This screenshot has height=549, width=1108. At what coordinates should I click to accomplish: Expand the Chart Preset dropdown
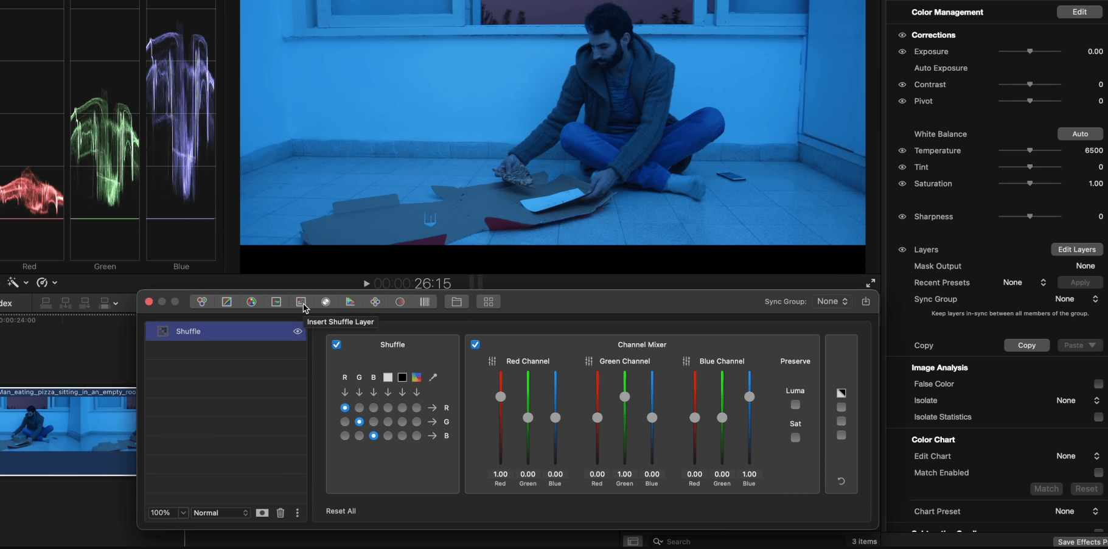(1076, 511)
